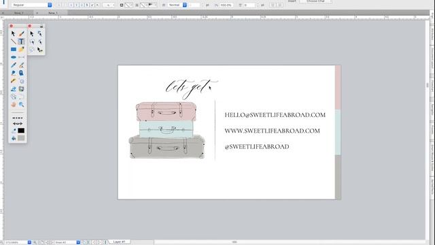This screenshot has width=435, height=245.
Task: Select the gray suitcase illustration
Action: (167, 147)
